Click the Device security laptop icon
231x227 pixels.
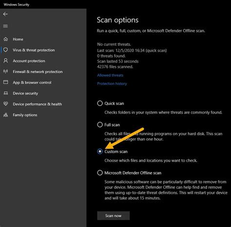[x=6, y=93]
